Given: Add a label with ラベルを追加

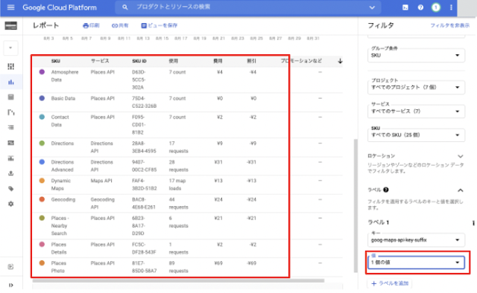Looking at the screenshot, I should [390, 283].
